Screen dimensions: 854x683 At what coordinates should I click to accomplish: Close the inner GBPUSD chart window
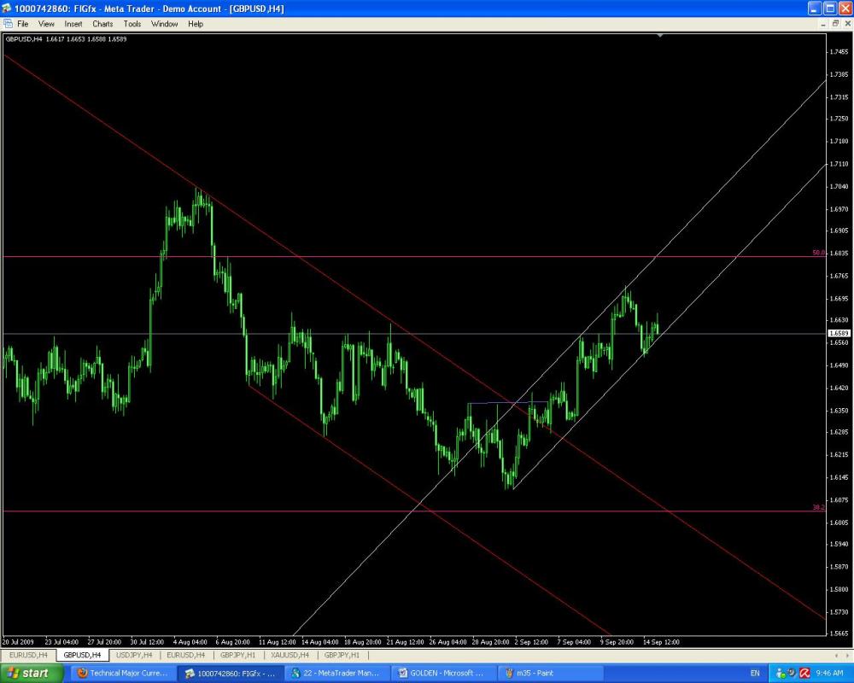click(847, 24)
